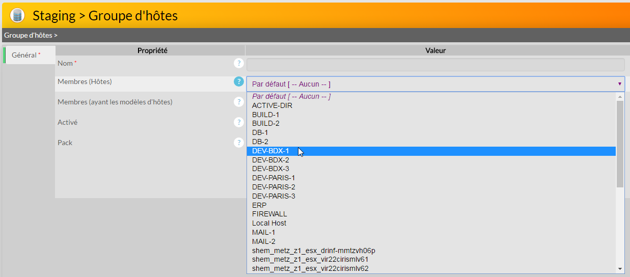The width and height of the screenshot is (630, 277).
Task: Collapse the Membres (Hôtes) dropdown arrow
Action: (x=619, y=84)
